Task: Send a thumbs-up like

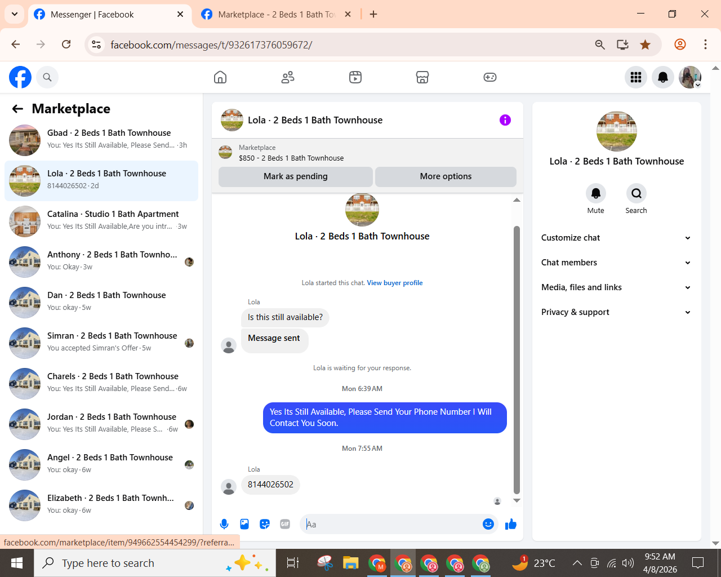Action: (511, 524)
